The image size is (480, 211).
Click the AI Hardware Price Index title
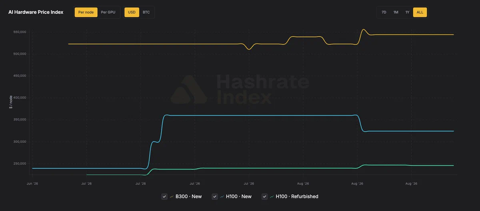pyautogui.click(x=36, y=12)
